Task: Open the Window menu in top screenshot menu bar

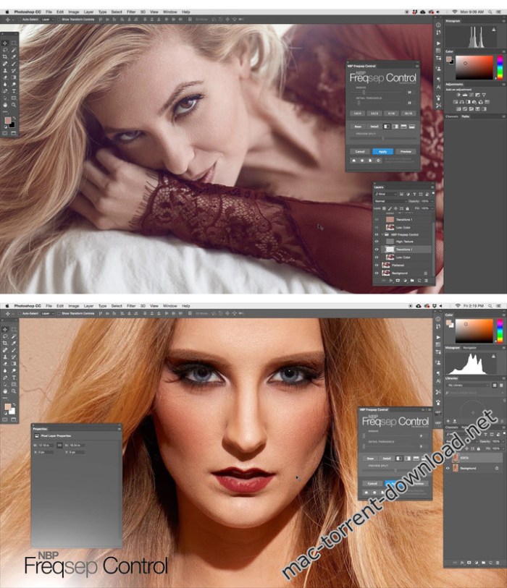Action: [169, 12]
